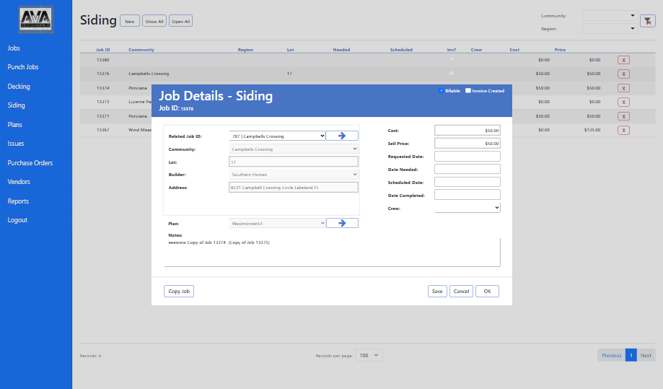Image resolution: width=663 pixels, height=389 pixels.
Task: Delete job 13380 with its X button
Action: (623, 60)
